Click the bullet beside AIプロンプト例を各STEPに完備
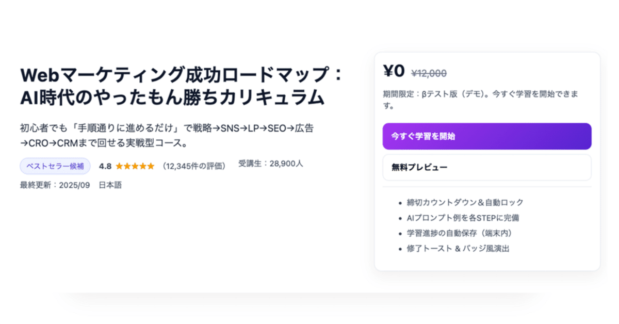This screenshot has width=619, height=324. click(x=400, y=218)
